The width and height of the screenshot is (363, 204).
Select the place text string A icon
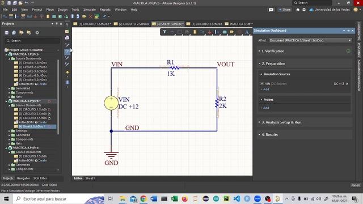[x=247, y=32]
